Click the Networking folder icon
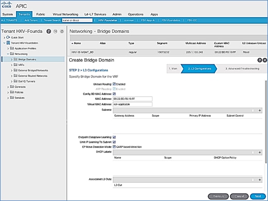The width and height of the screenshot is (268, 201). coord(12,54)
